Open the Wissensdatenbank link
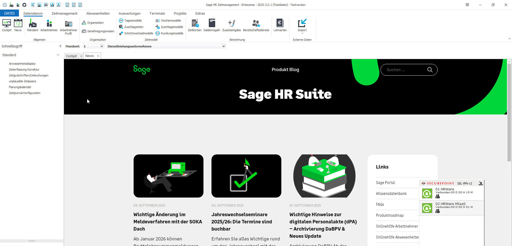The image size is (512, 246). pos(391,193)
